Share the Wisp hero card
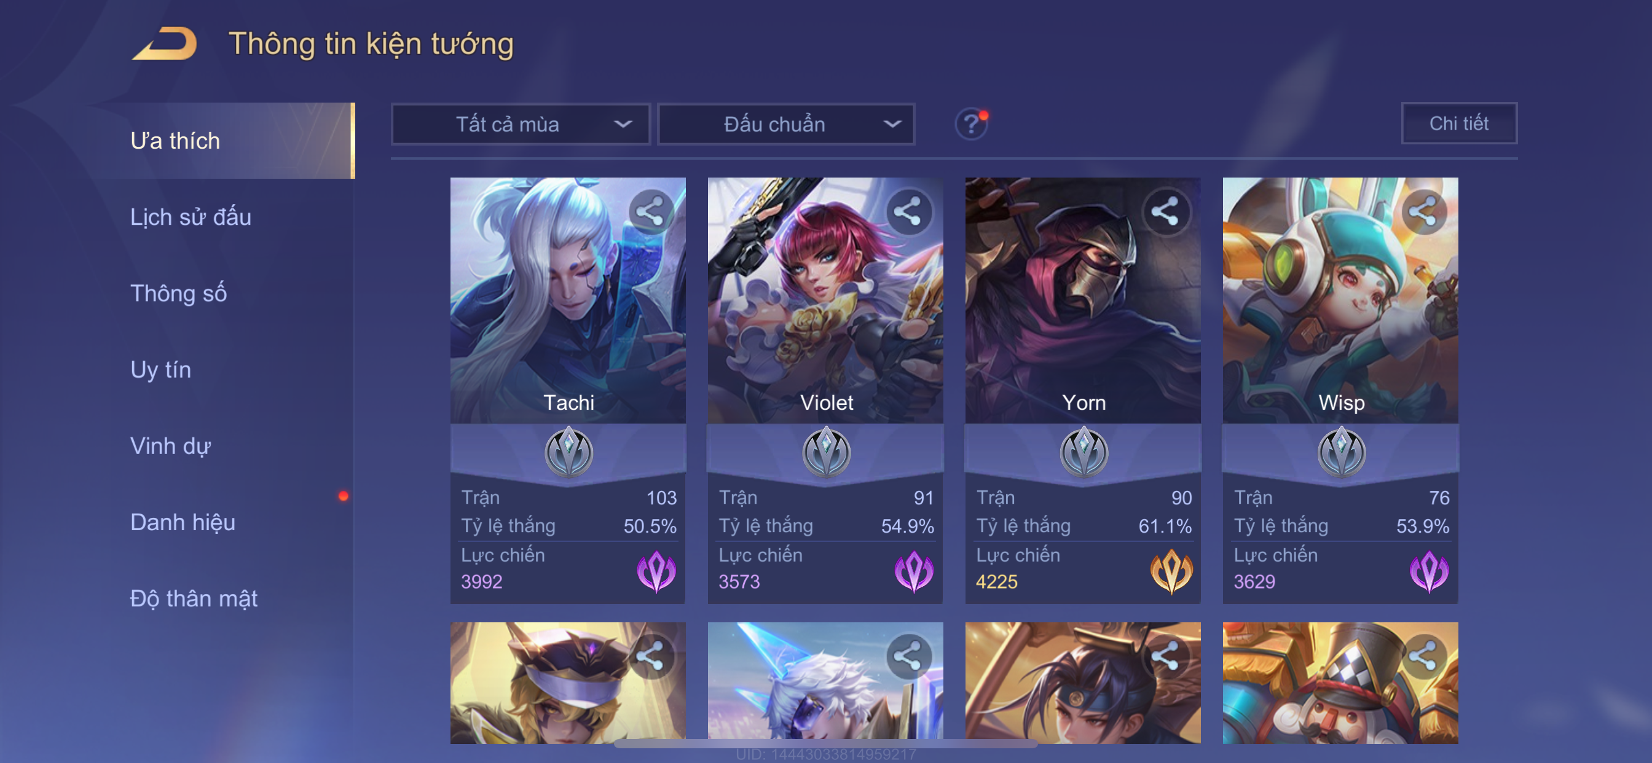The width and height of the screenshot is (1652, 763). (1423, 211)
